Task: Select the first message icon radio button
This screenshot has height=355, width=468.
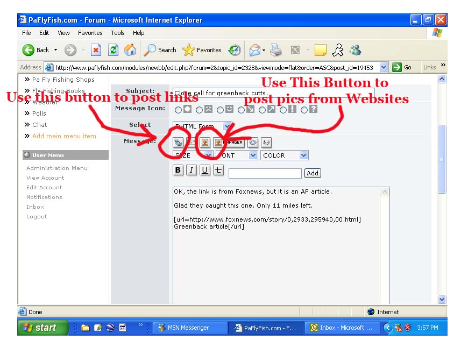Action: tap(178, 110)
